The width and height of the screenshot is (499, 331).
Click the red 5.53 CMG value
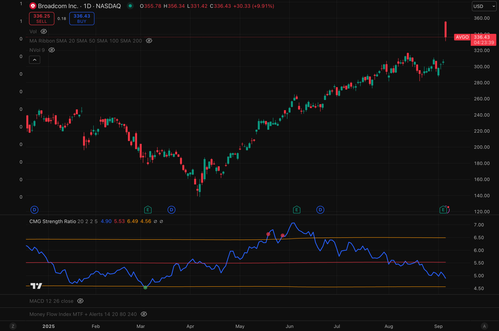click(x=119, y=221)
